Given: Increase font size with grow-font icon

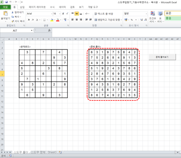Looking at the screenshot, I should [63, 13].
